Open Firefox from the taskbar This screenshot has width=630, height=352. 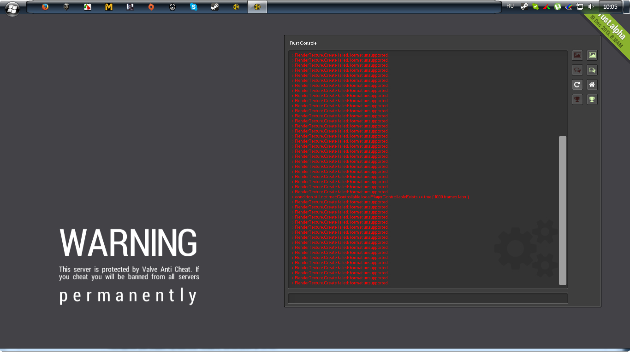click(x=45, y=7)
